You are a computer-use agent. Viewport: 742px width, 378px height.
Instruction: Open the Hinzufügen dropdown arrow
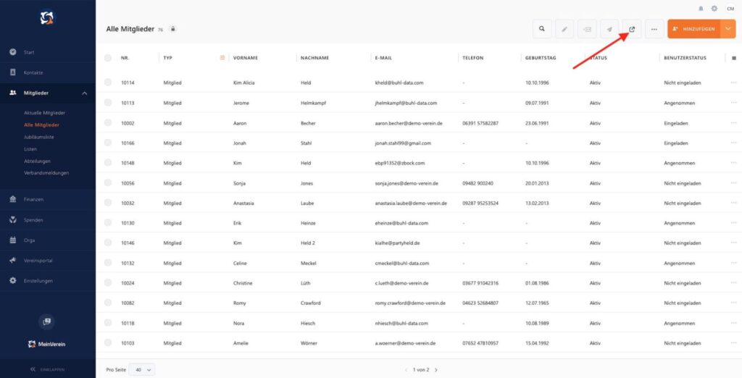[728, 29]
